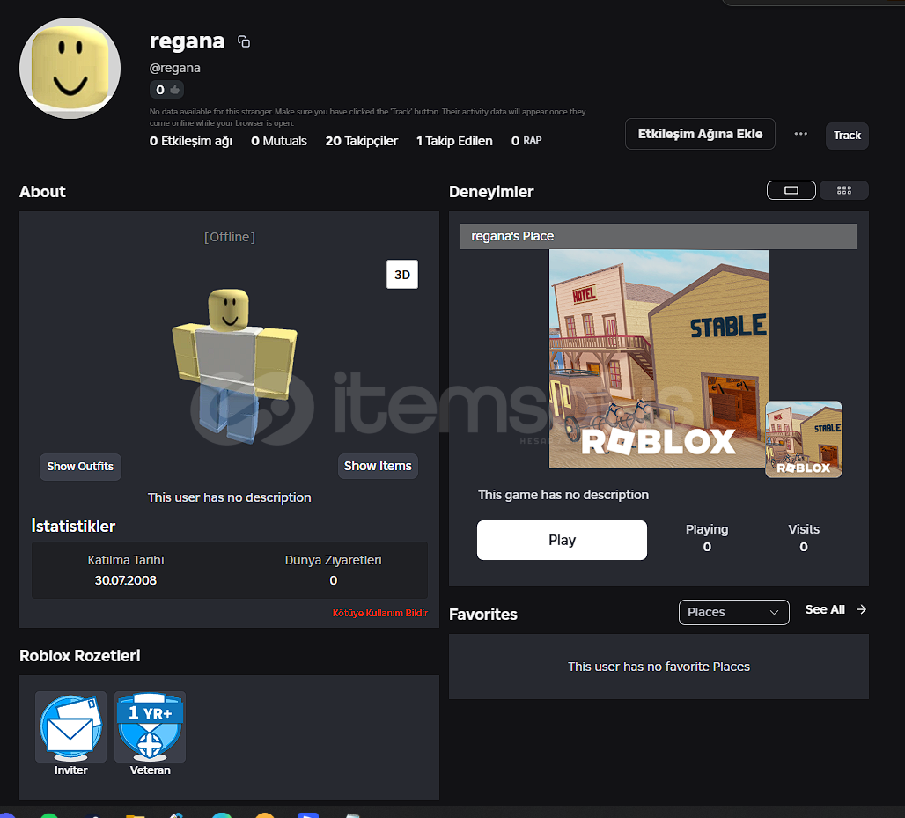Click the @regana username text
The width and height of the screenshot is (905, 818).
[175, 68]
